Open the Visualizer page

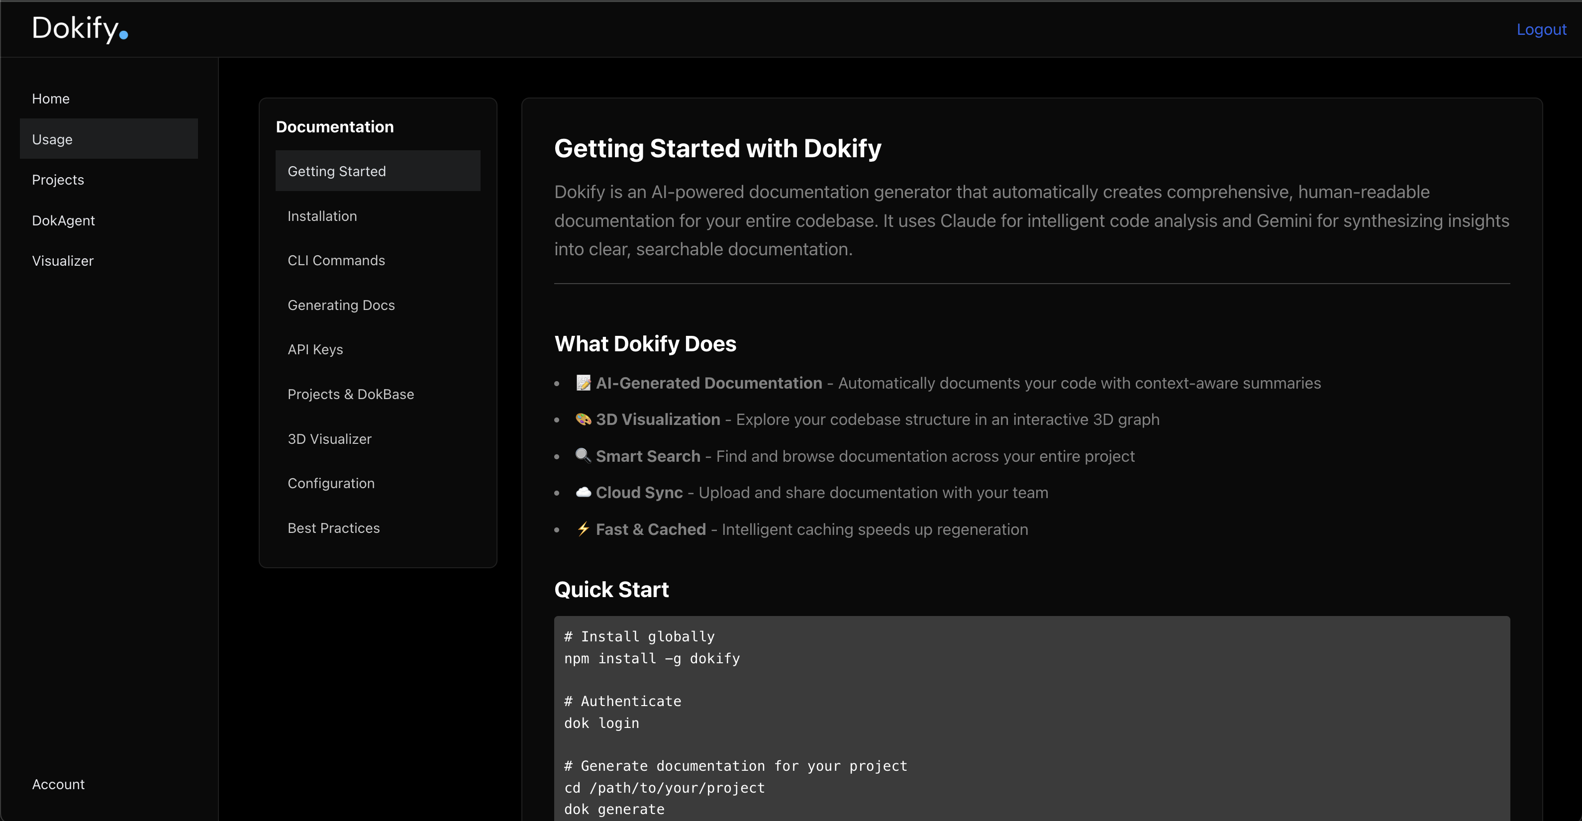[x=63, y=261]
